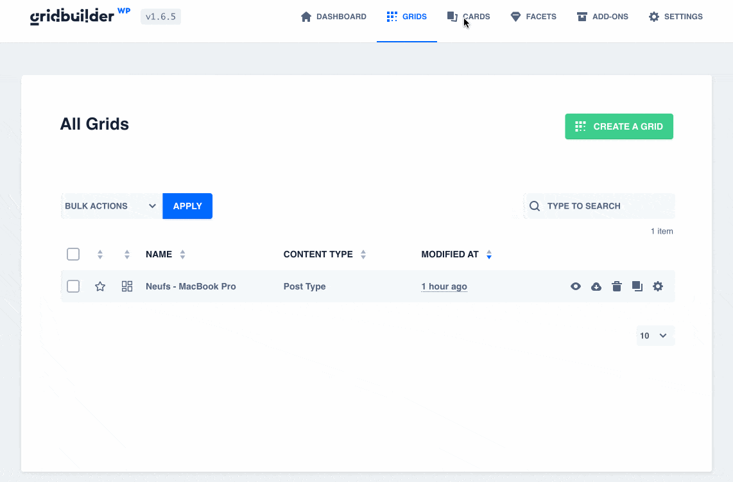Tick the select-all checkbox in table header
The width and height of the screenshot is (733, 482).
coord(73,254)
